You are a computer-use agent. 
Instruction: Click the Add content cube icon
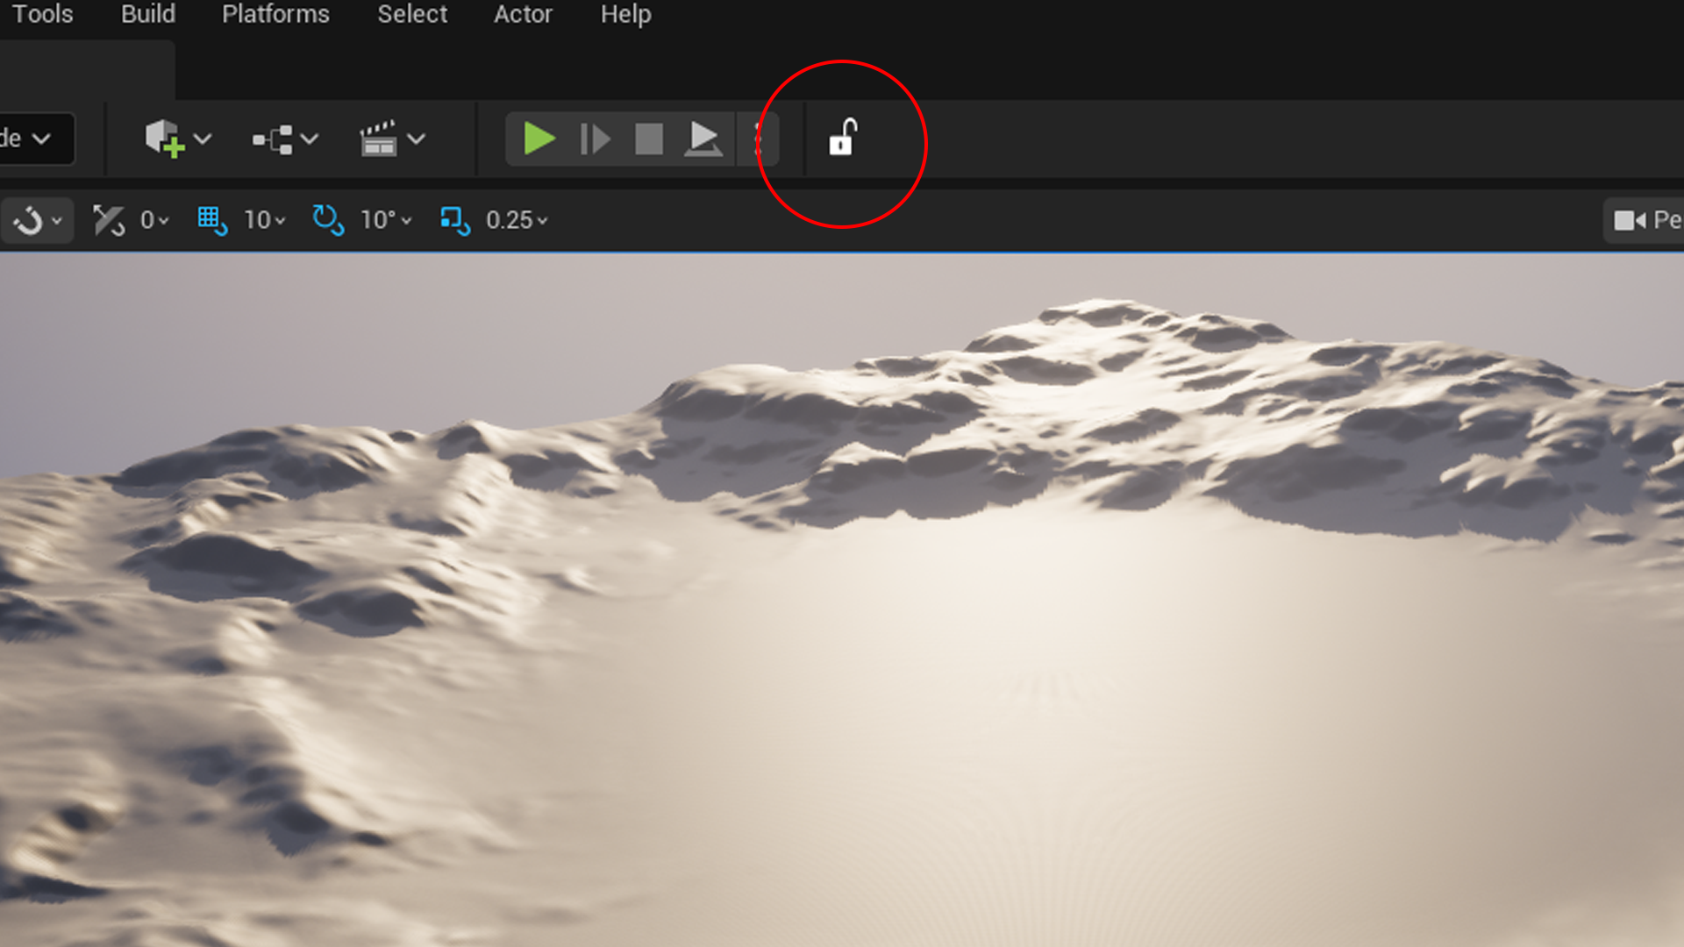pyautogui.click(x=165, y=139)
